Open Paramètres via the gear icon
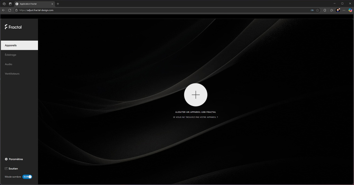354x185 pixels. (x=6, y=159)
